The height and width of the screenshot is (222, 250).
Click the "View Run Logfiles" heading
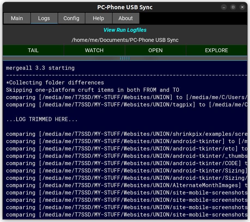click(125, 30)
